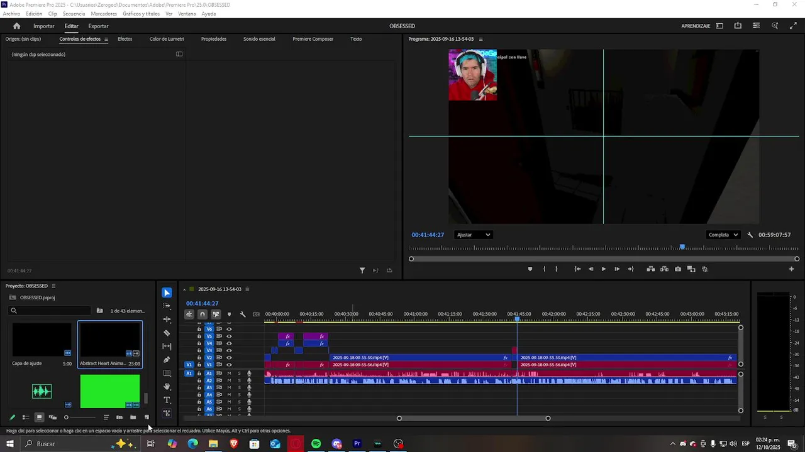Toggle project write lock pencil icon

point(12,417)
